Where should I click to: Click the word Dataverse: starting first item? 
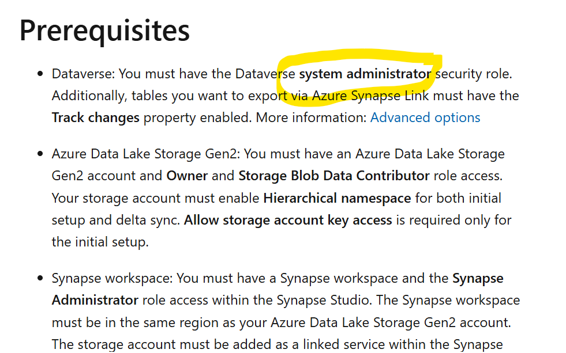tap(83, 74)
